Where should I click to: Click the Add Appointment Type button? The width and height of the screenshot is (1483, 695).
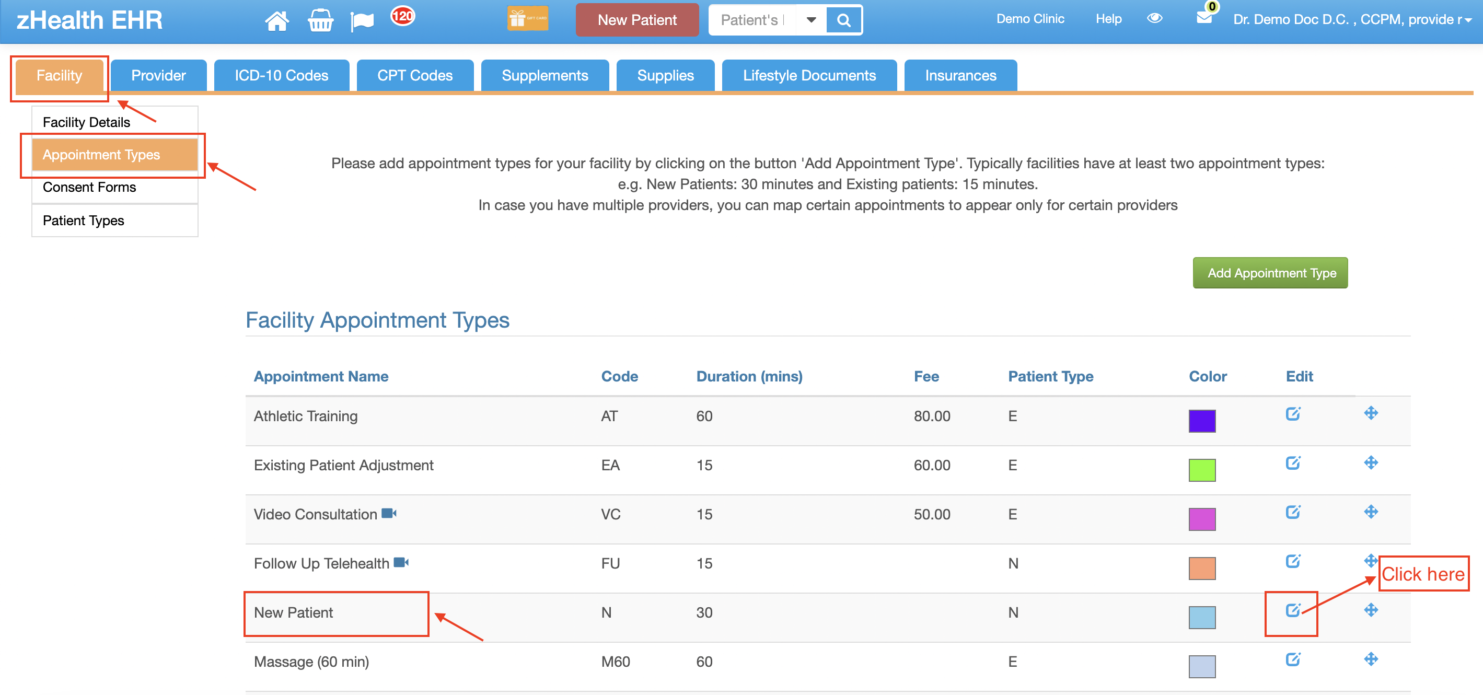tap(1270, 273)
